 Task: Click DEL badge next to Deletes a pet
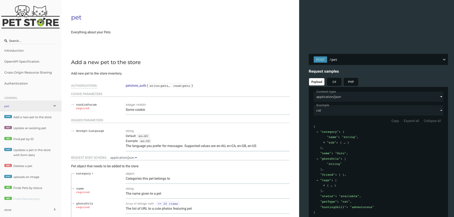pyautogui.click(x=8, y=166)
